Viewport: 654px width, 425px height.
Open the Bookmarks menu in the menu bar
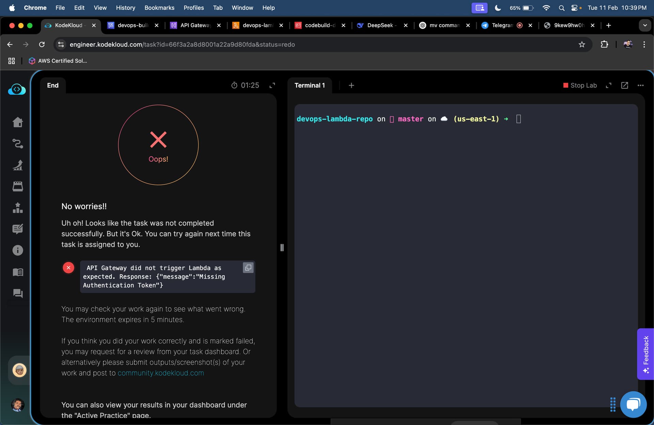[x=159, y=8]
